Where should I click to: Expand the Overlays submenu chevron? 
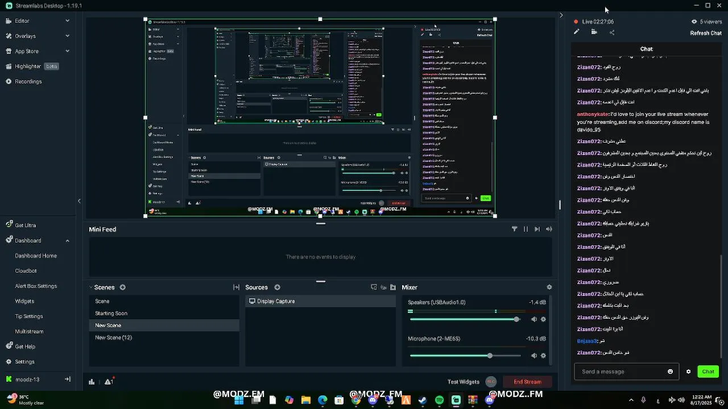[67, 36]
